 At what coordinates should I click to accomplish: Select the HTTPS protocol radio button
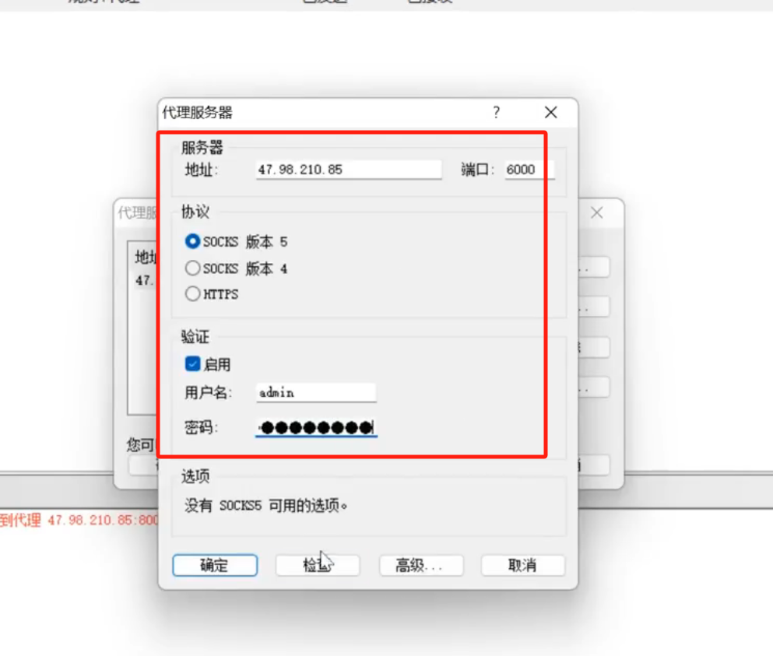192,293
